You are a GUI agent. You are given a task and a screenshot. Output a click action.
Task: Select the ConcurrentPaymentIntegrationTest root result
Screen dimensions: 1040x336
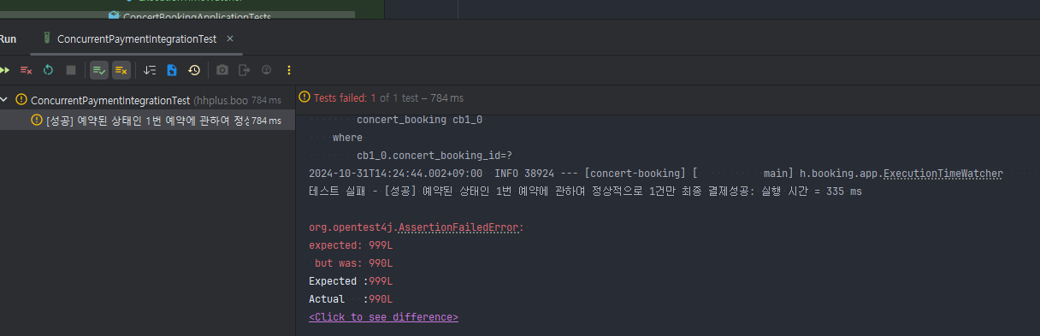click(x=147, y=100)
